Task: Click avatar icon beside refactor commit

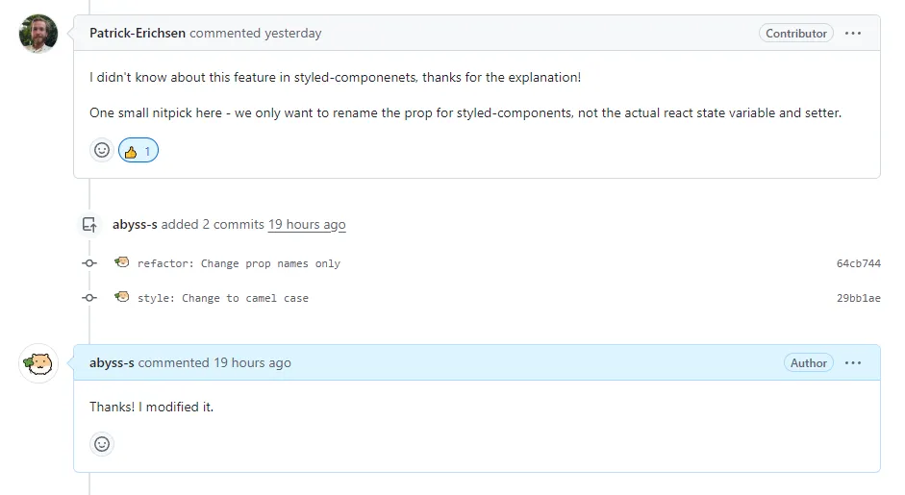Action: click(122, 262)
